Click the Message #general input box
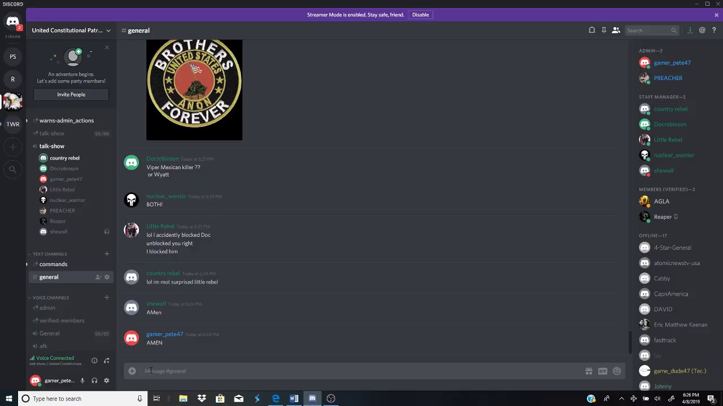This screenshot has width=723, height=406. point(361,371)
